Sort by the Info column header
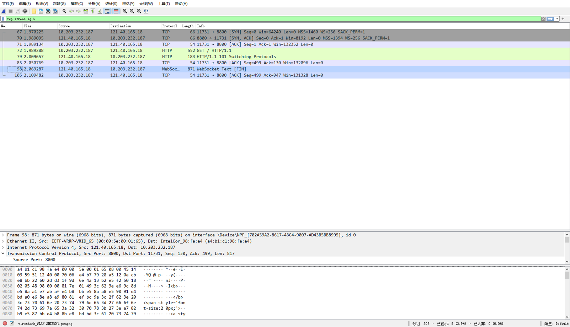 (x=383, y=26)
